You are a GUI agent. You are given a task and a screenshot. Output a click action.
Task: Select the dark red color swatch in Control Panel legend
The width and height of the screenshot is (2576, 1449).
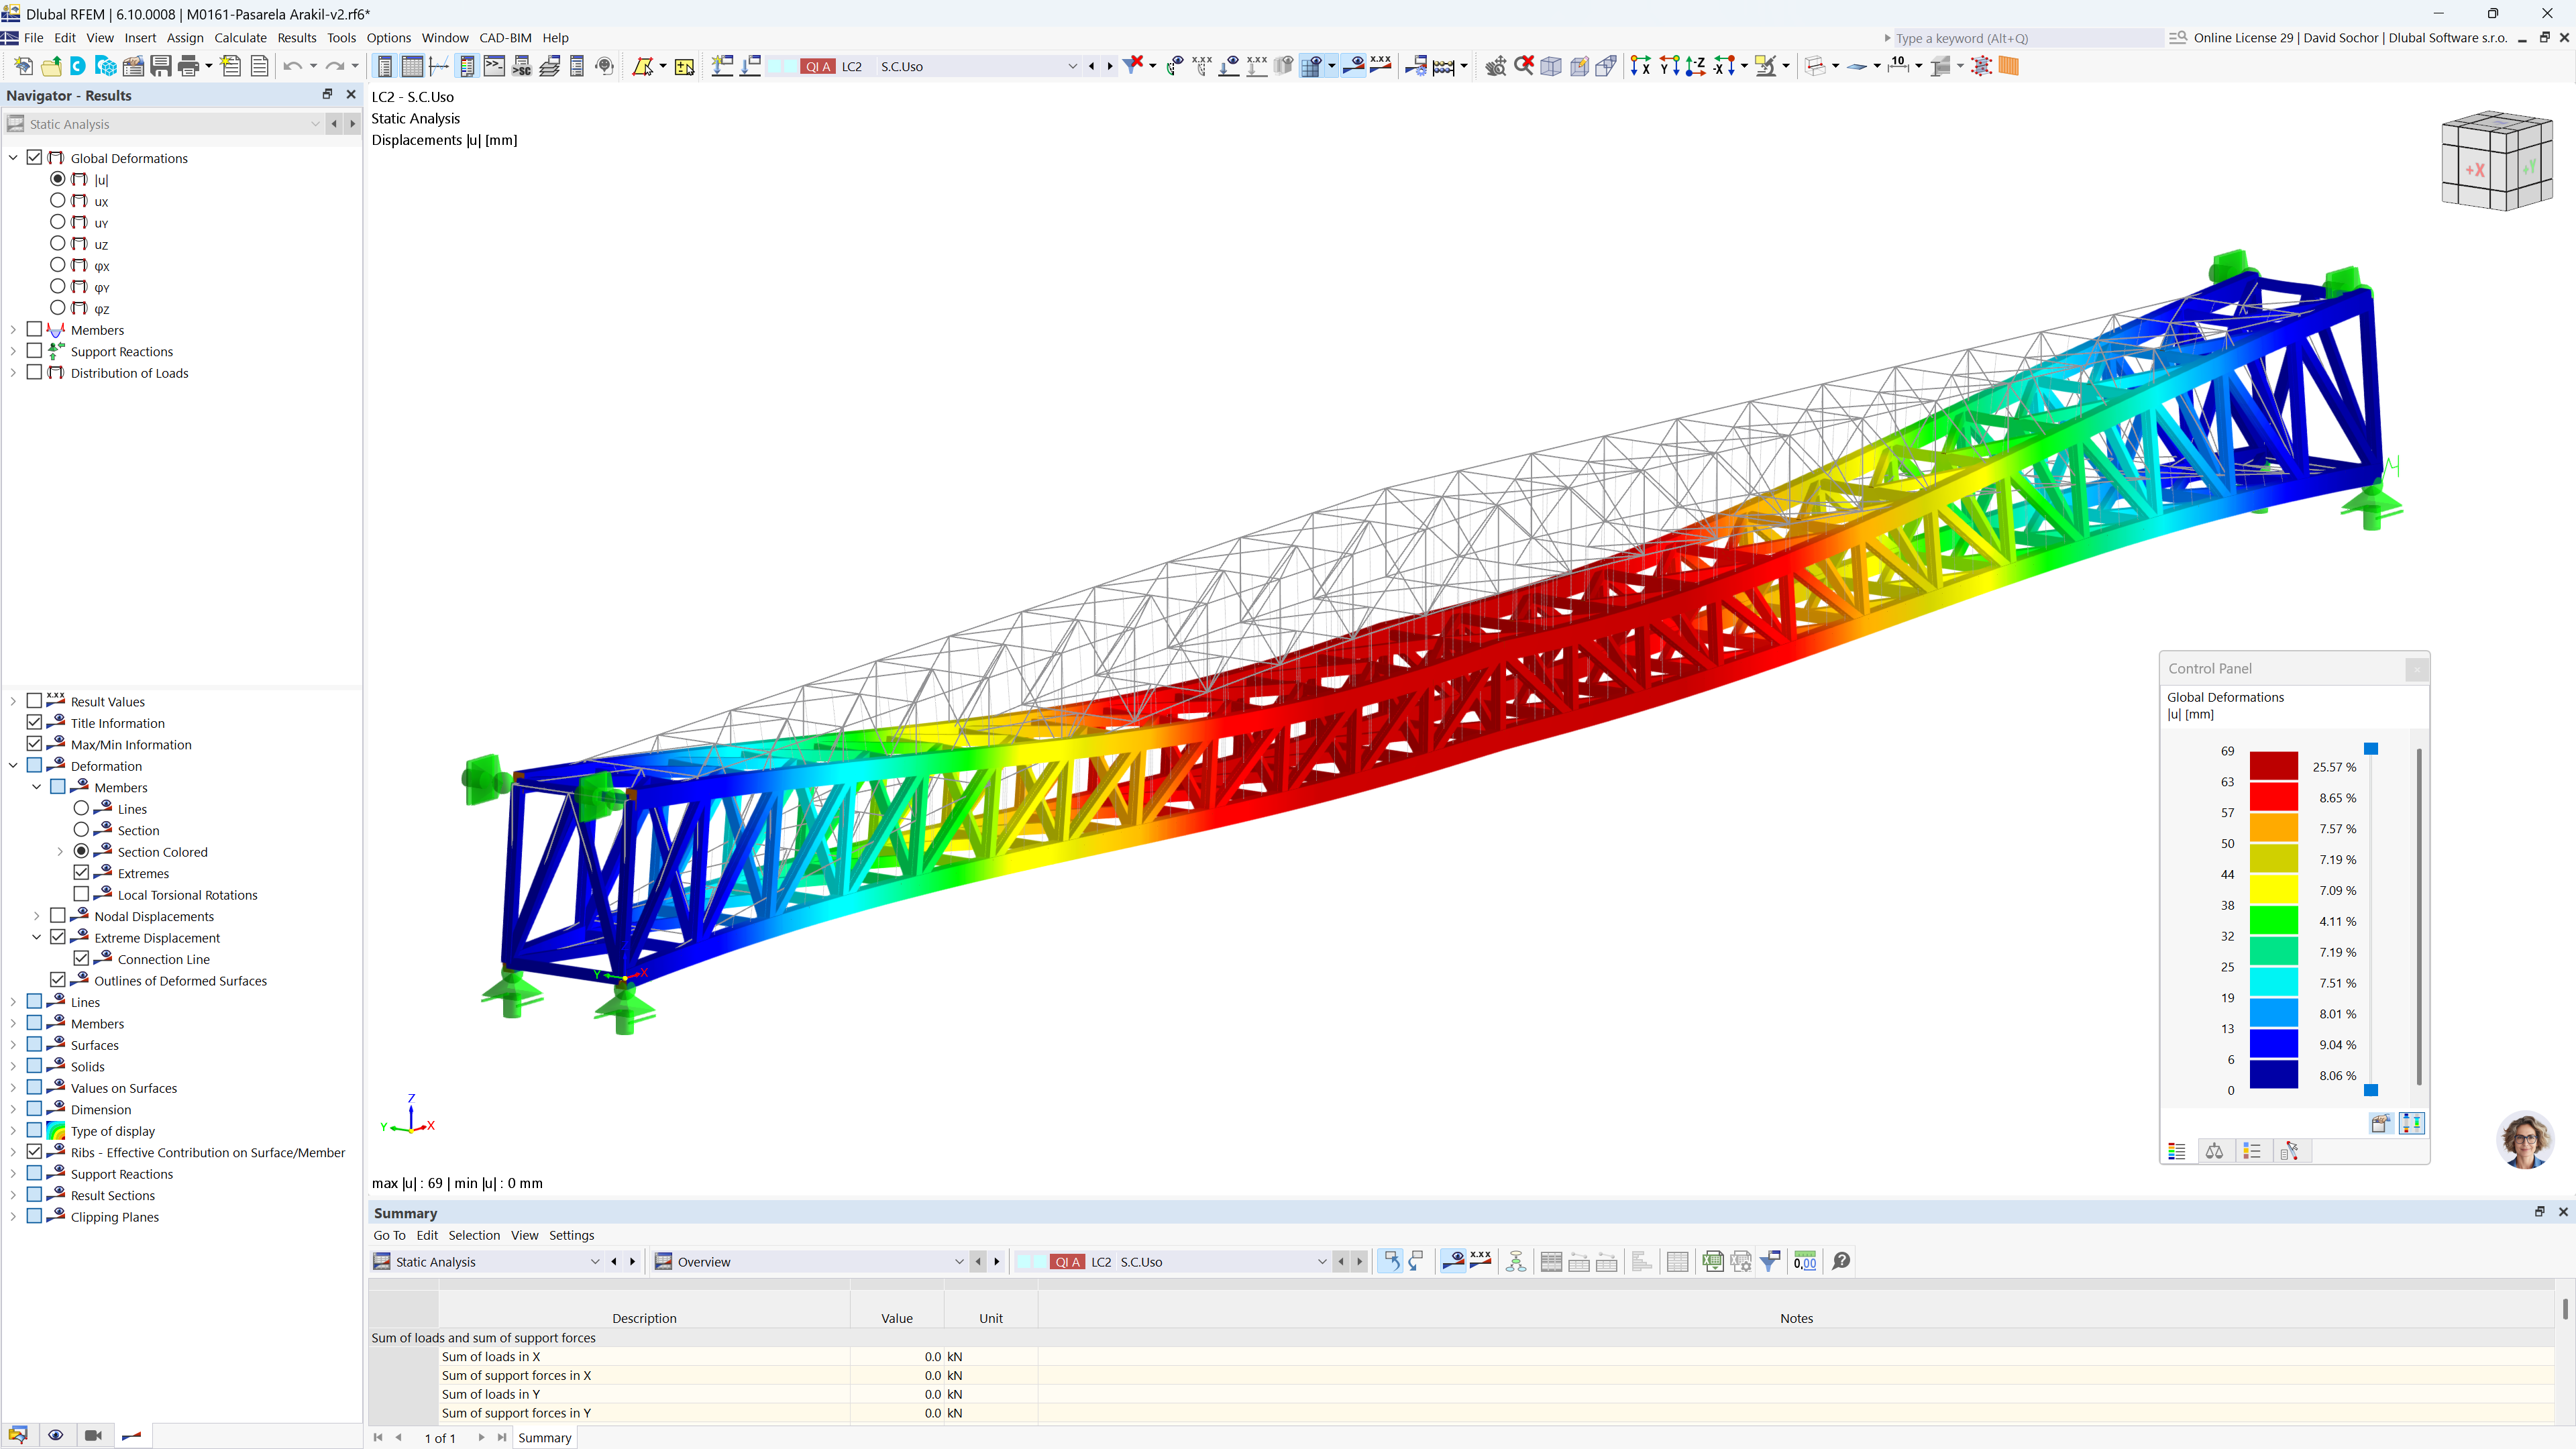pos(2274,767)
